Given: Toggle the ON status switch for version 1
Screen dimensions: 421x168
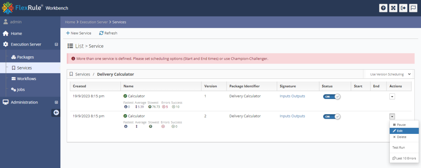Looking at the screenshot, I should tap(332, 97).
